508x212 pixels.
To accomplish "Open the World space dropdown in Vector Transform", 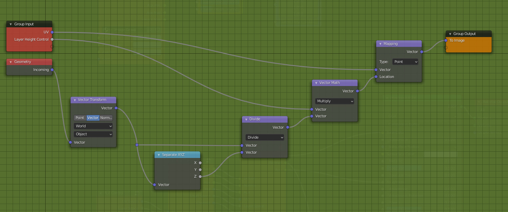I will click(x=93, y=126).
